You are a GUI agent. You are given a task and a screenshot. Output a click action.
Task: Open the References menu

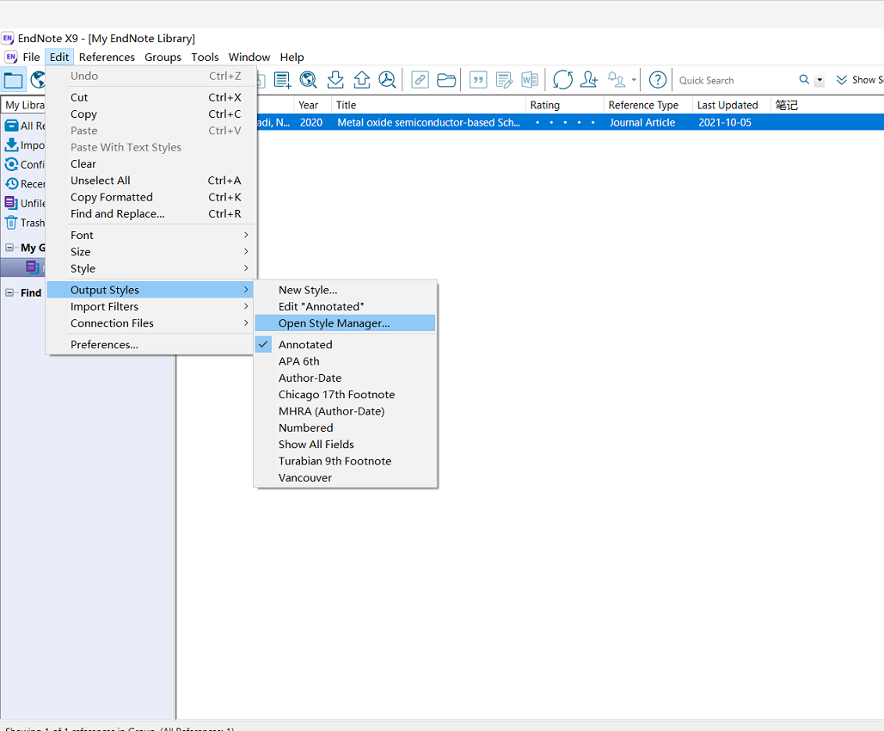(106, 57)
